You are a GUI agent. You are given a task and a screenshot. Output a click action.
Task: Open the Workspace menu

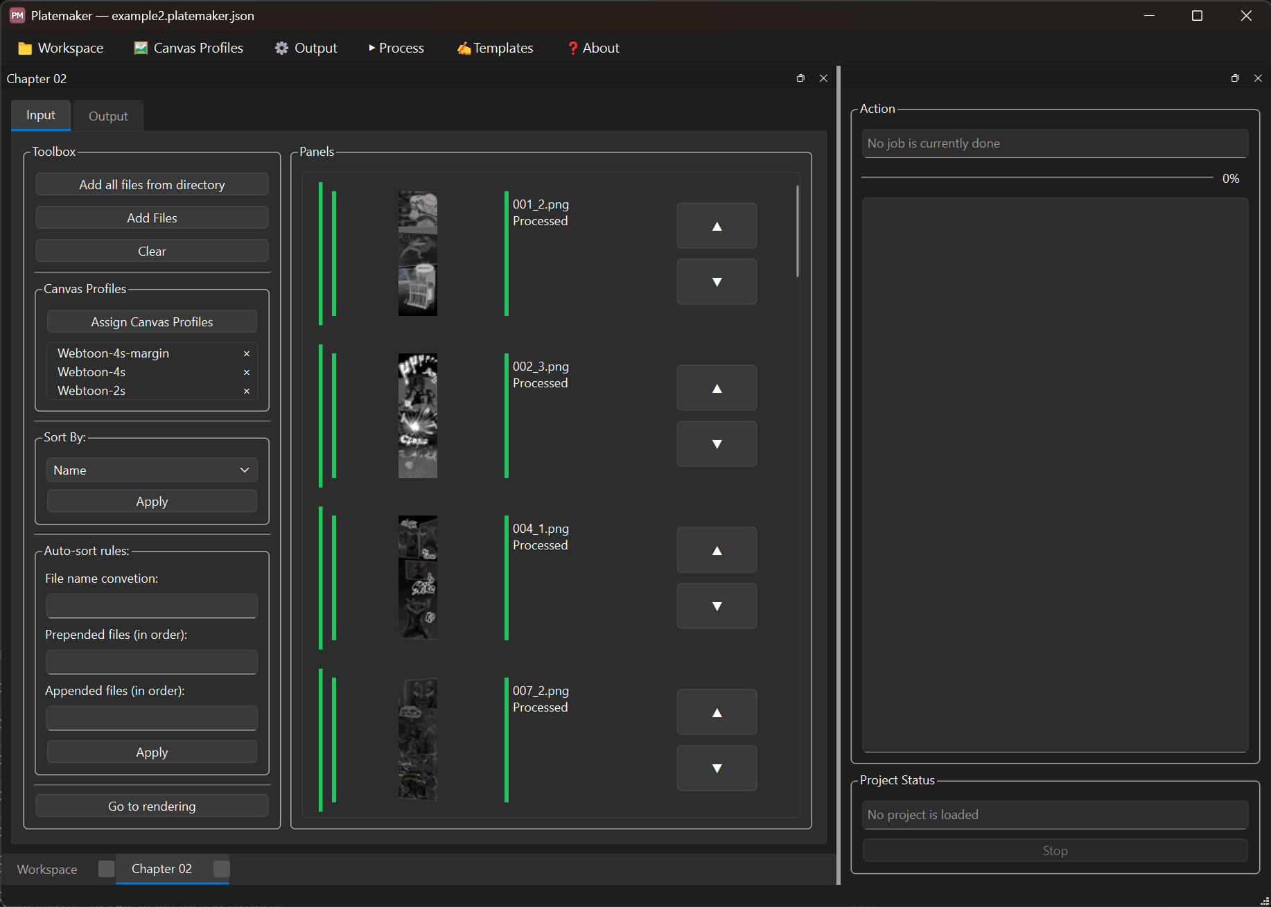coord(61,48)
